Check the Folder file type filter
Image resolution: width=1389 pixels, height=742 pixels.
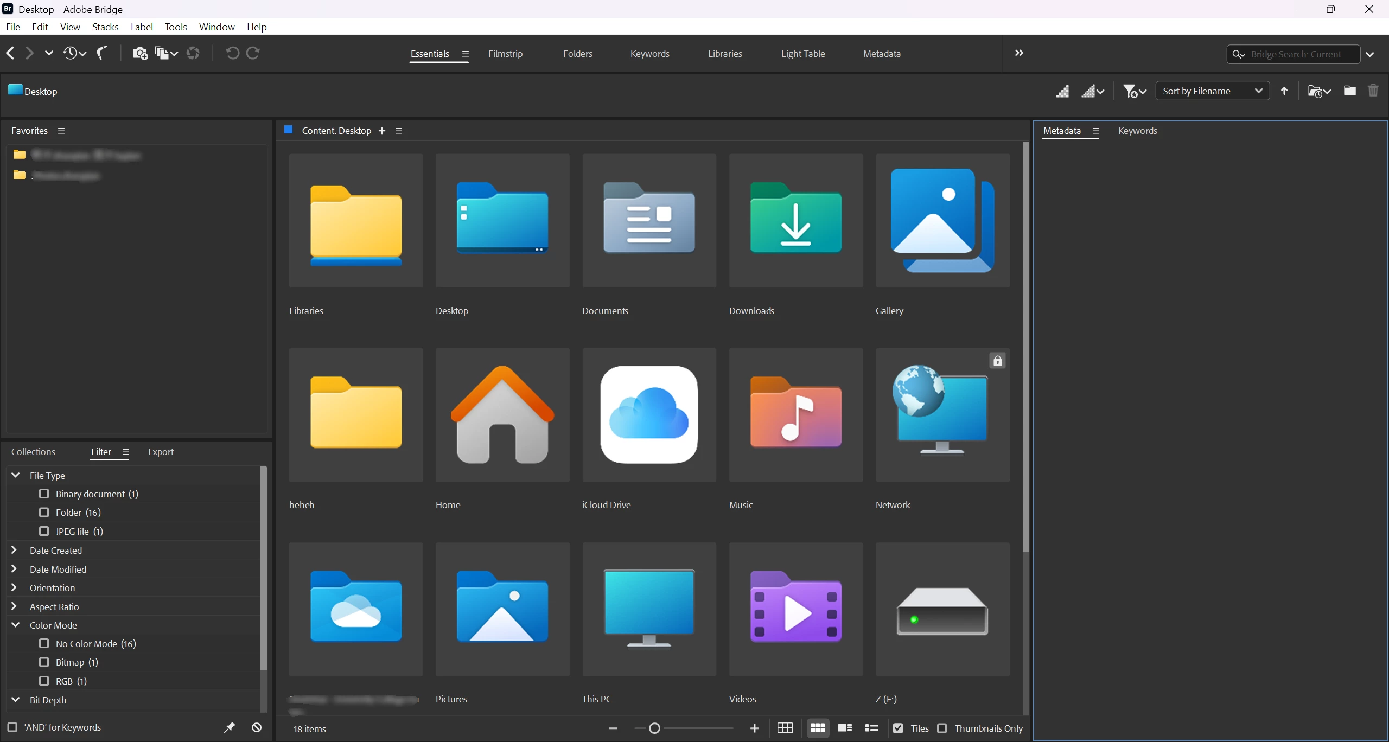(44, 513)
